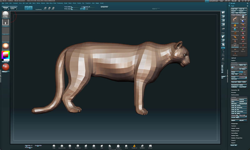The width and height of the screenshot is (250, 150).
Task: Open the Transform menu
Action: [x=88, y=3]
